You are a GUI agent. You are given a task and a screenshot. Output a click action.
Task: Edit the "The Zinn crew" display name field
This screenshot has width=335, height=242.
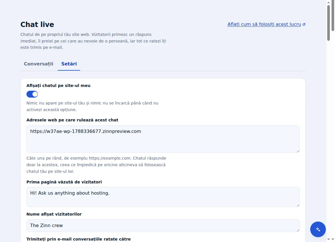[x=163, y=226]
